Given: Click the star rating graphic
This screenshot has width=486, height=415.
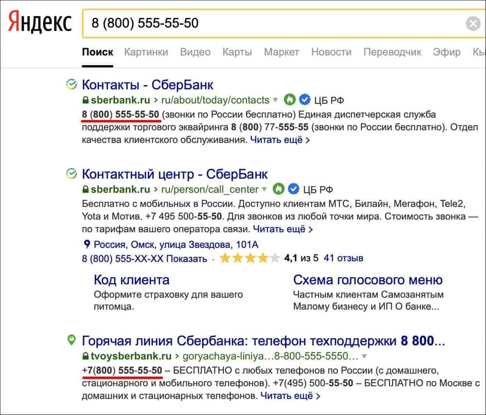Looking at the screenshot, I should [249, 258].
